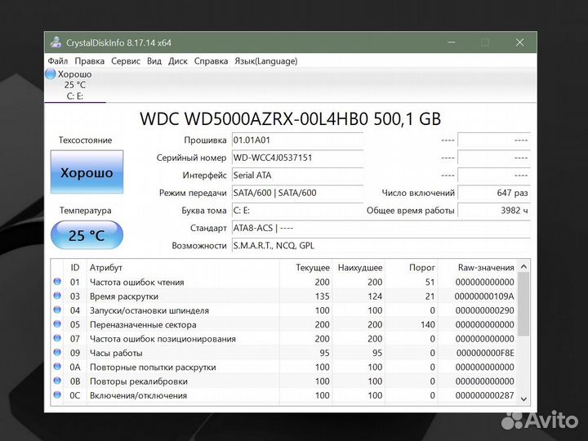This screenshot has height=441, width=588.
Task: Click the blue status orb beside Хорошо
Action: [x=51, y=73]
